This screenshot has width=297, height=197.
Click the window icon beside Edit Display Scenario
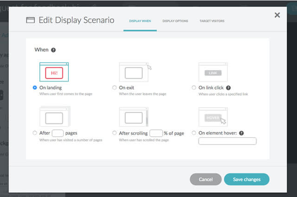coord(30,20)
